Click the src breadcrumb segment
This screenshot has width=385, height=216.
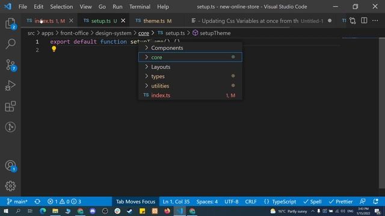31,33
